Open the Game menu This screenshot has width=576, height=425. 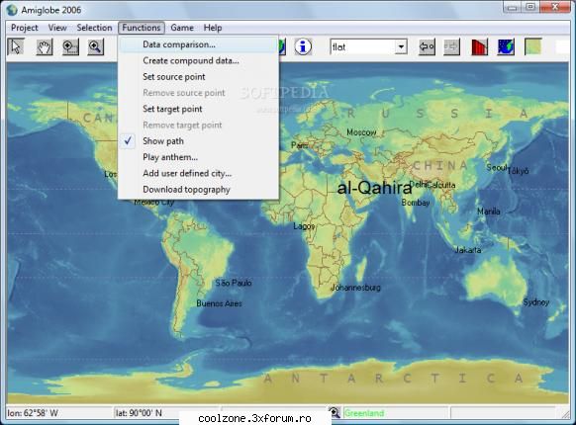pos(182,28)
